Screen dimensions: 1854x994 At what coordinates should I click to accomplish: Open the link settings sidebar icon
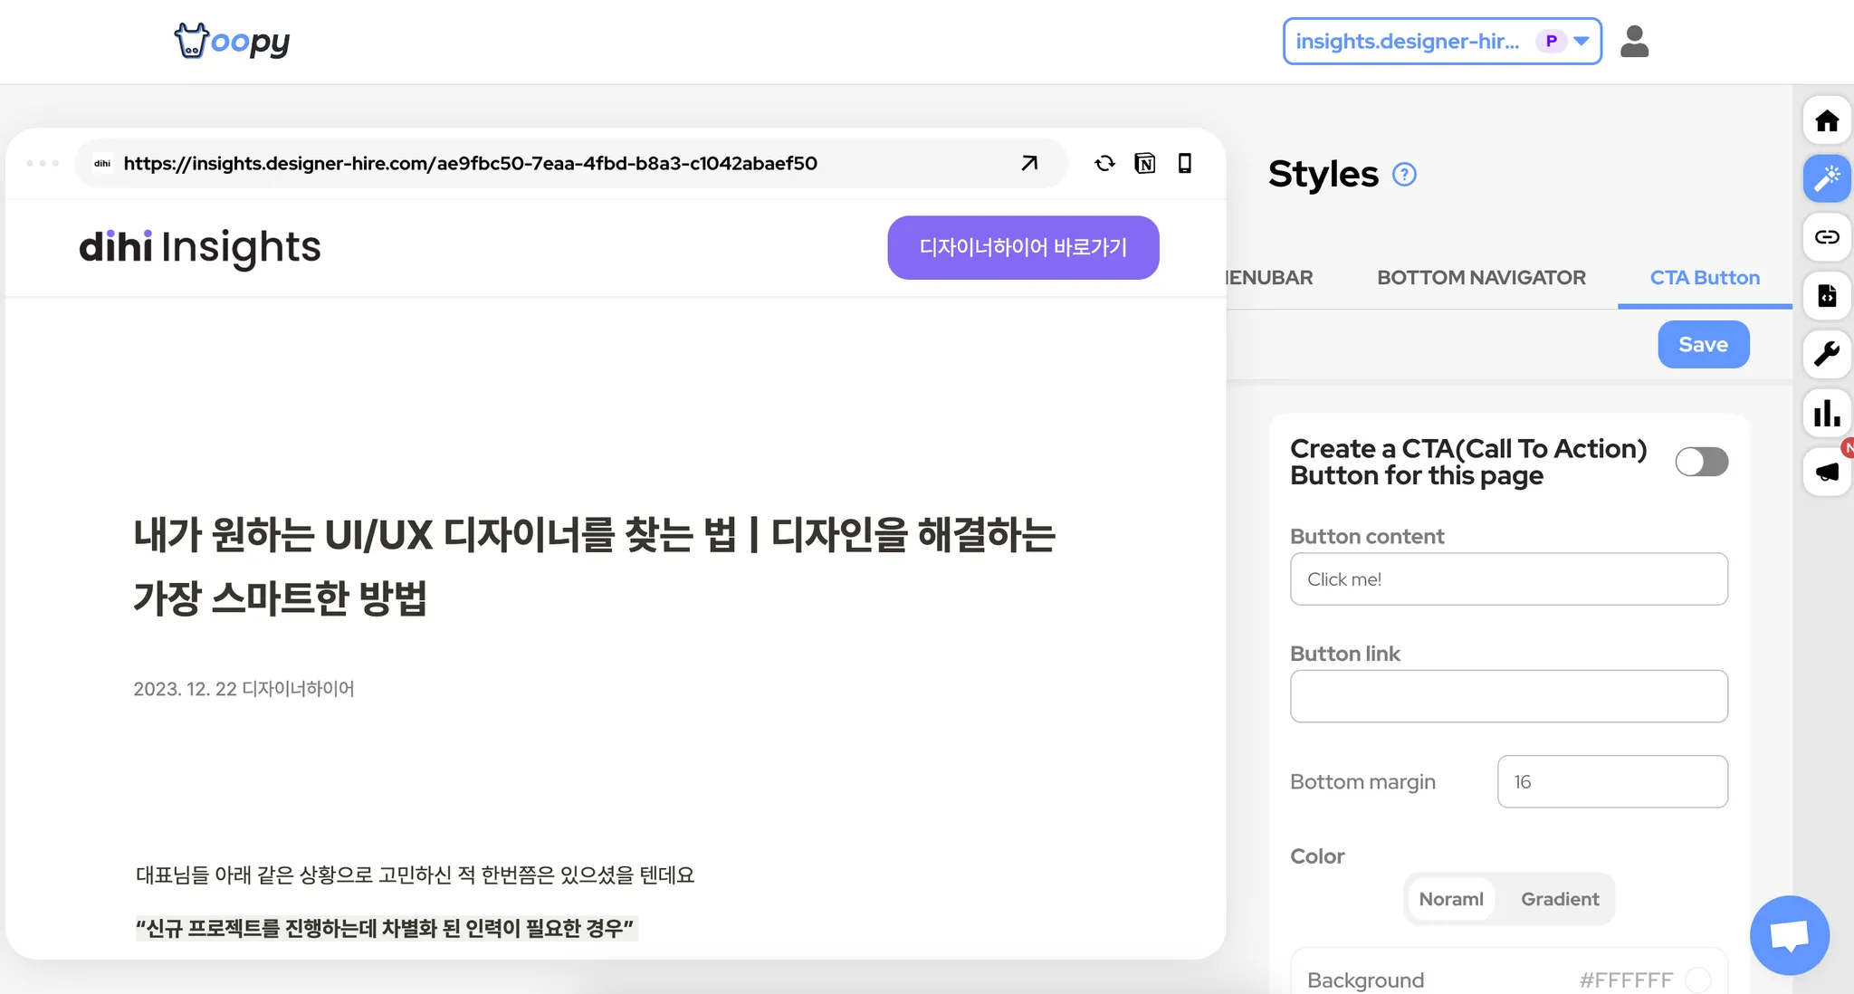pos(1826,237)
